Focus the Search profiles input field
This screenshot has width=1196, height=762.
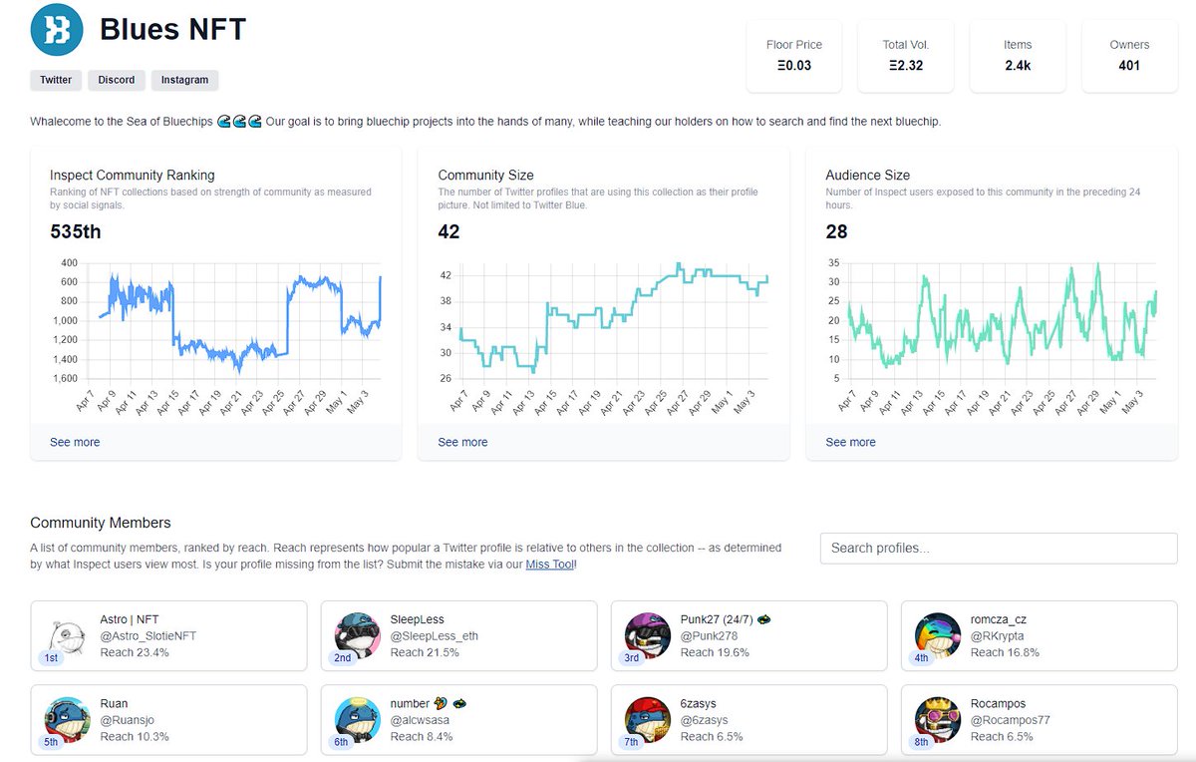(999, 548)
